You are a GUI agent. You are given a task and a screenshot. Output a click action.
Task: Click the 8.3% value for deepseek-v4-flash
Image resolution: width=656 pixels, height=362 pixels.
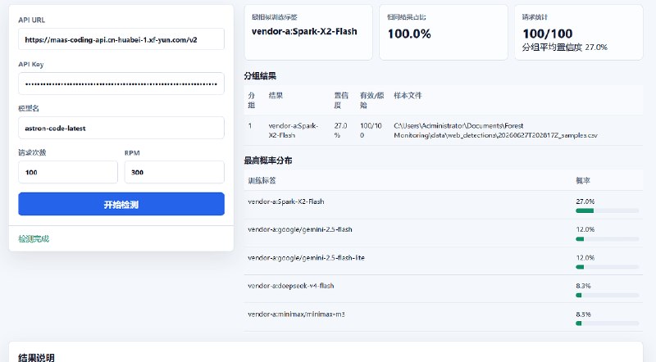(583, 286)
